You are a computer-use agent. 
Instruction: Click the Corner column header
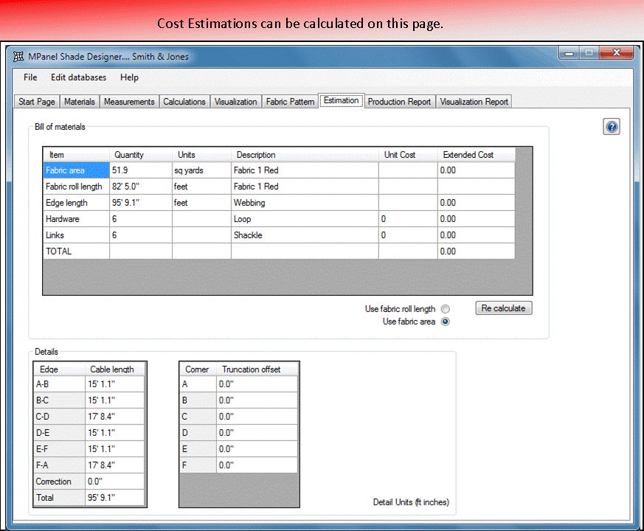tap(198, 369)
